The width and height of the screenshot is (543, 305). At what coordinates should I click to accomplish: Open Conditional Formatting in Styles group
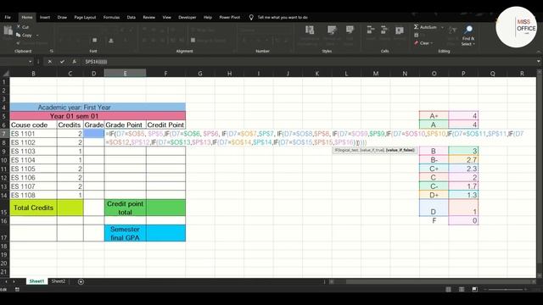click(310, 30)
